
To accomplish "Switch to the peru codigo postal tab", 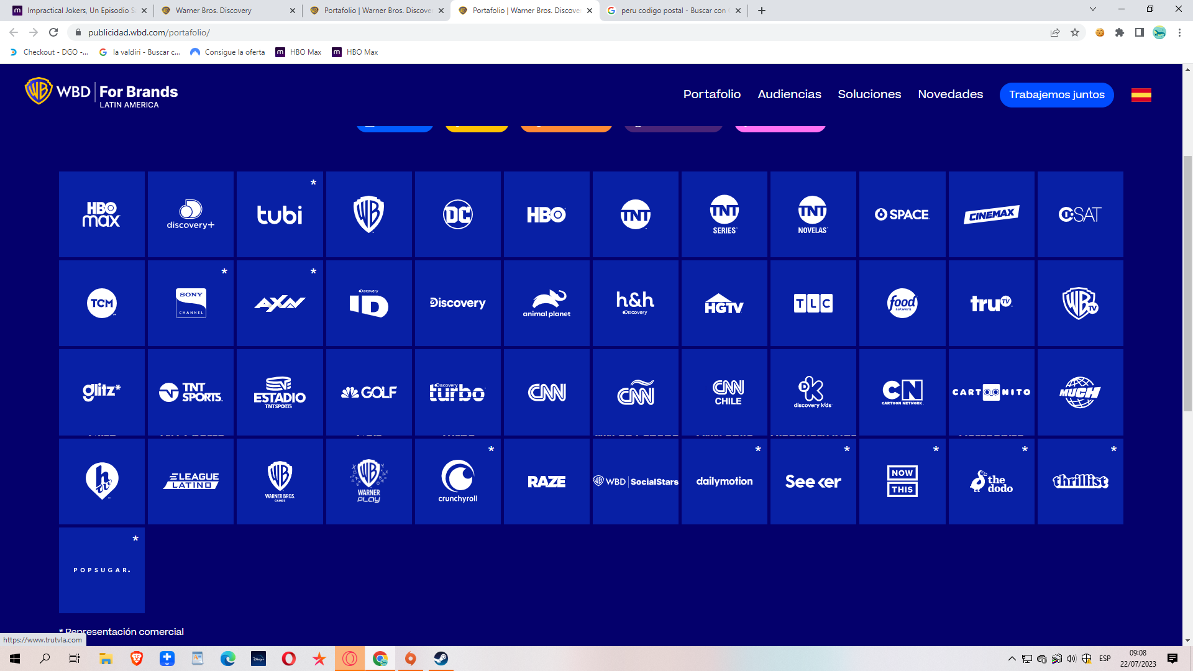I will coord(674,11).
